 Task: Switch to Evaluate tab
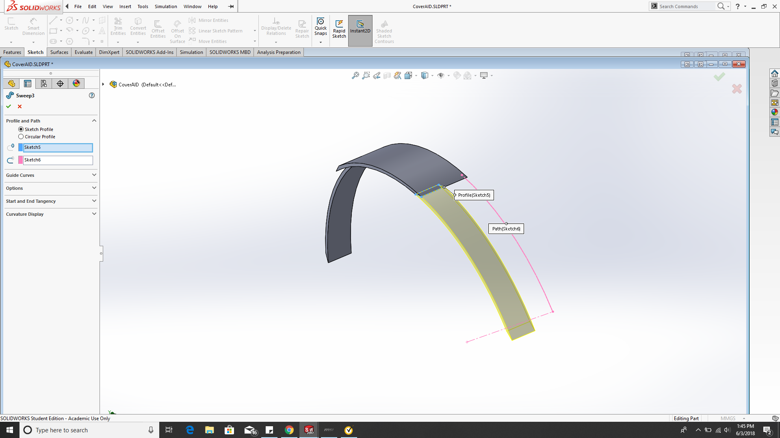(84, 52)
